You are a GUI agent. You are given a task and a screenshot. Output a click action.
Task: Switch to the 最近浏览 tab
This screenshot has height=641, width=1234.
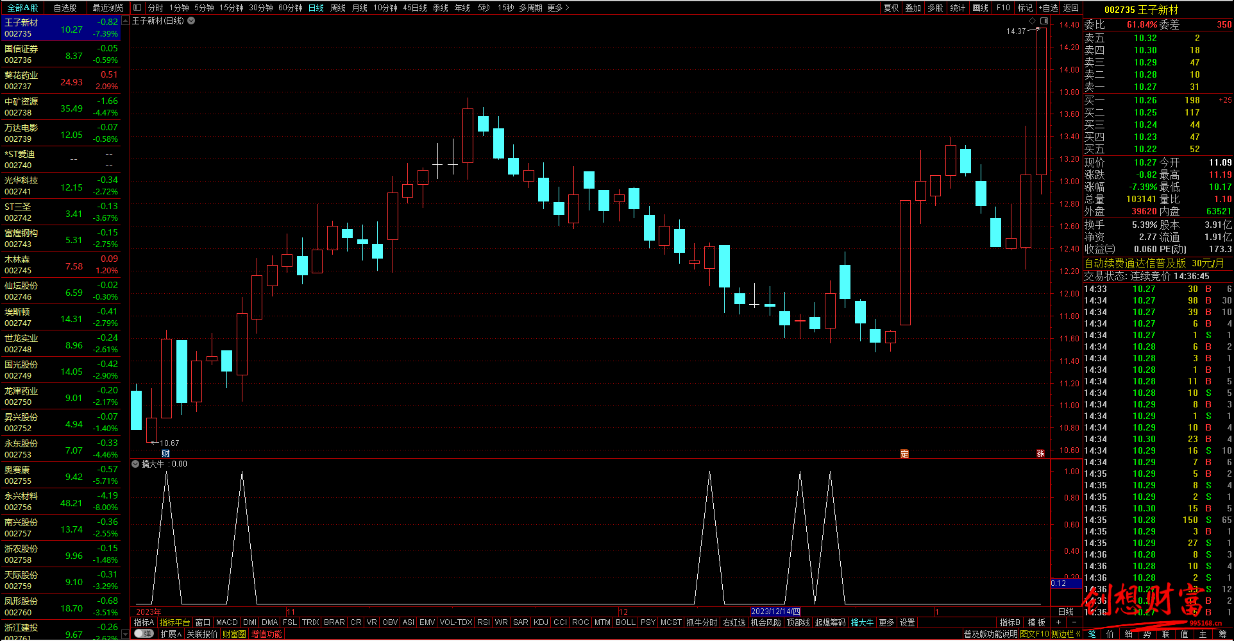coord(108,8)
